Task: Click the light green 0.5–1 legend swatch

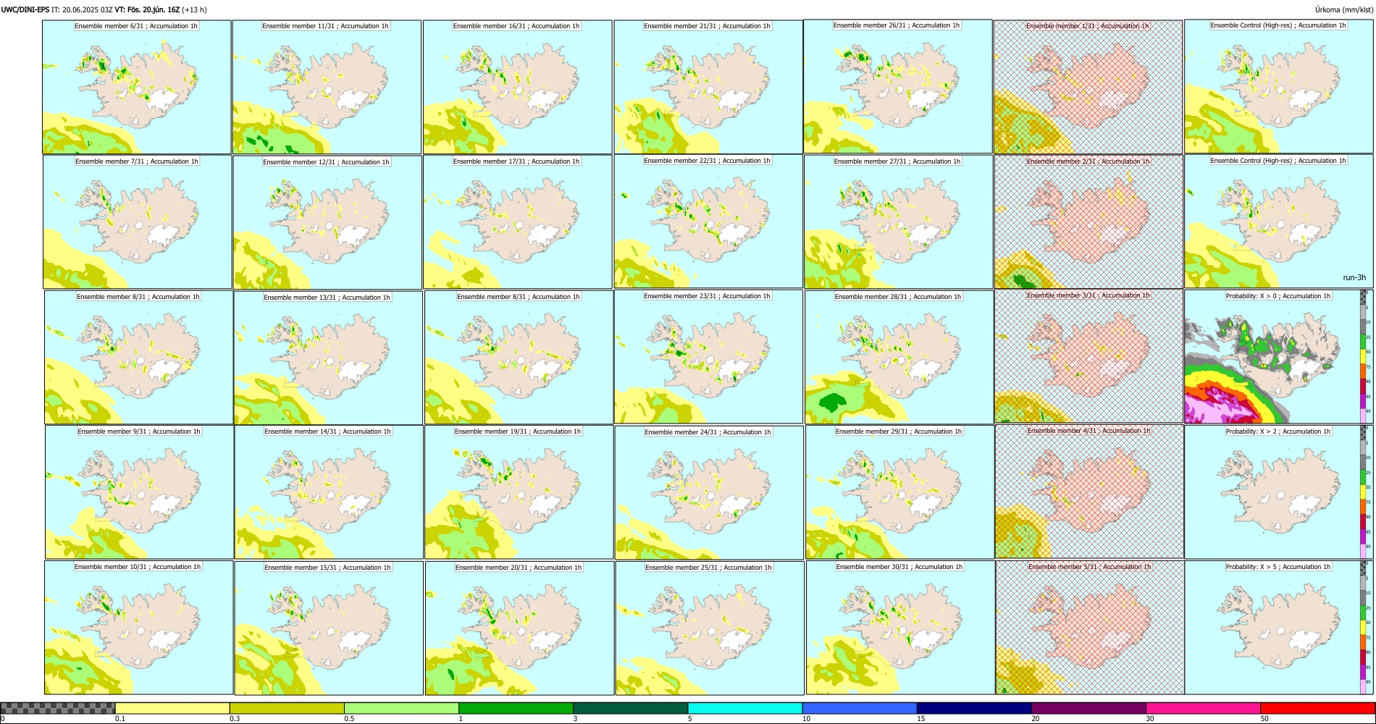Action: point(401,708)
